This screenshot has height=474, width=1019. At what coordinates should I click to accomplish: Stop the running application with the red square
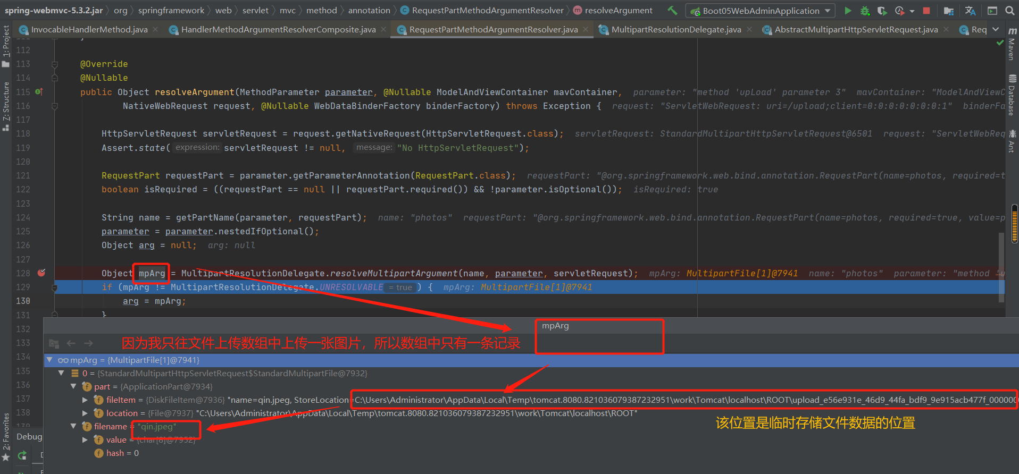pyautogui.click(x=926, y=11)
